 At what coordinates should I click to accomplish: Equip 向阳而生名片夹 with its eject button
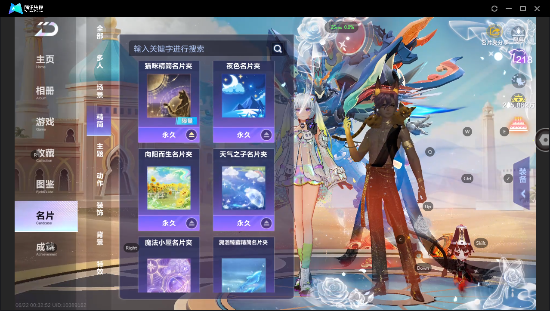click(192, 223)
